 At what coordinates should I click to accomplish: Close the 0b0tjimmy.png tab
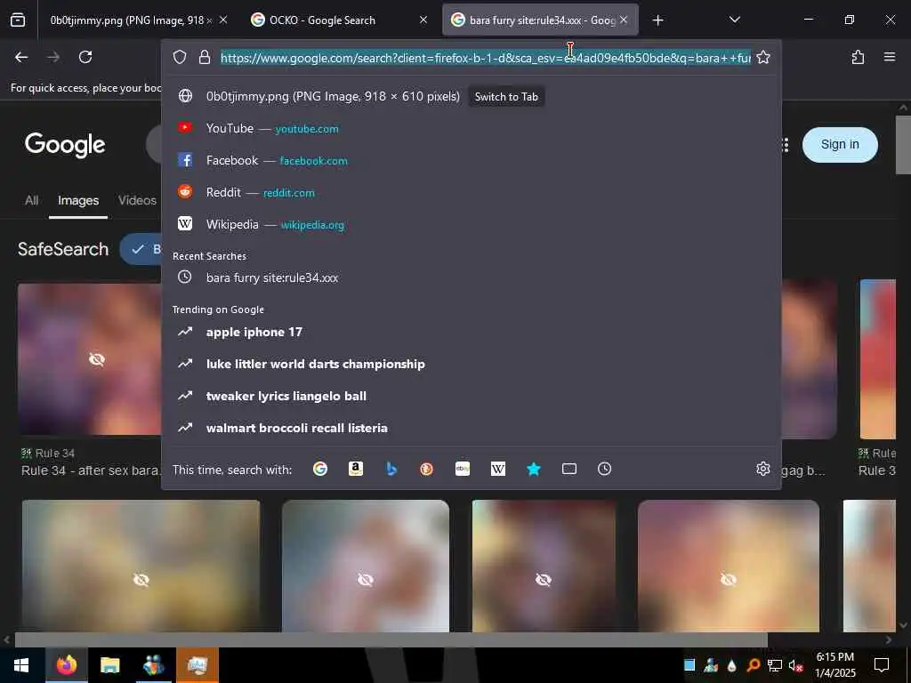[223, 20]
